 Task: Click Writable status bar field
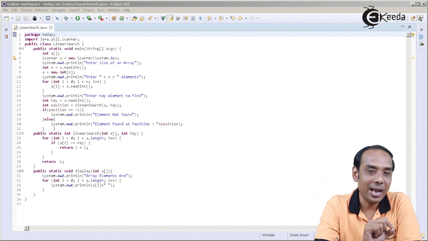tap(268, 235)
